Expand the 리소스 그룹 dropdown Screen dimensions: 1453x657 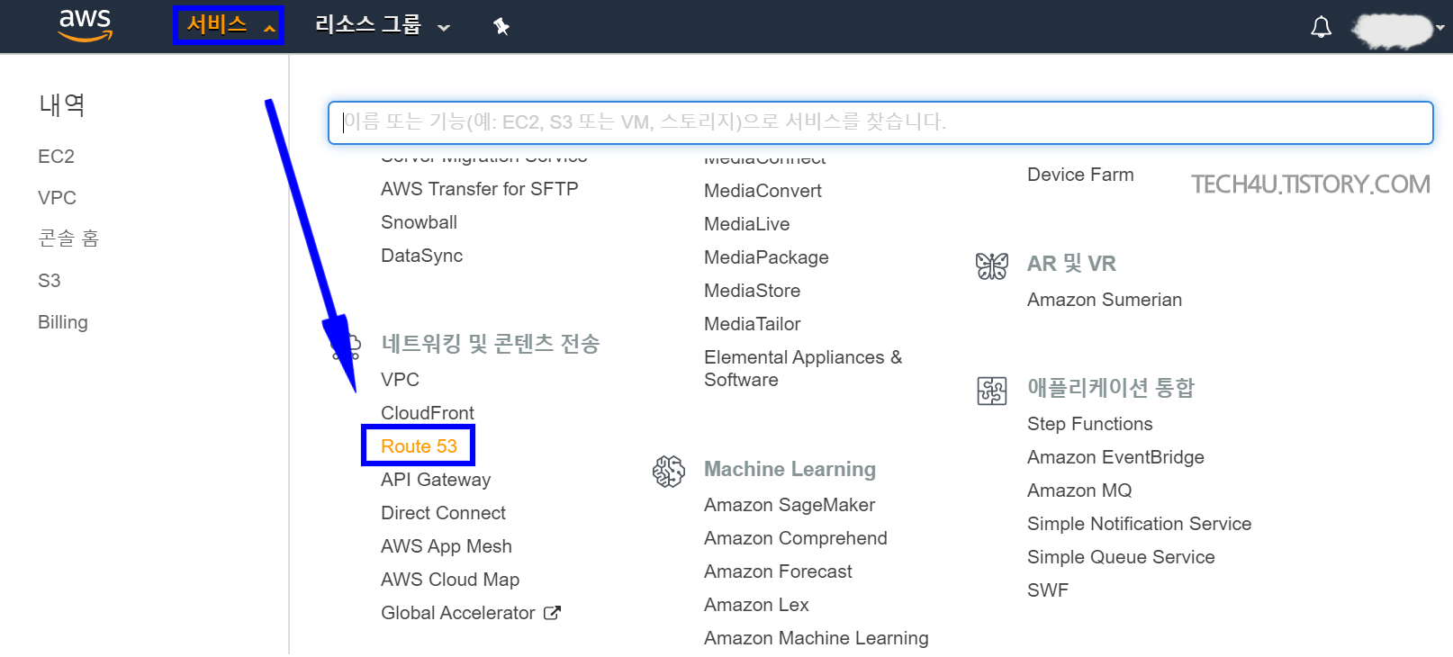click(382, 25)
